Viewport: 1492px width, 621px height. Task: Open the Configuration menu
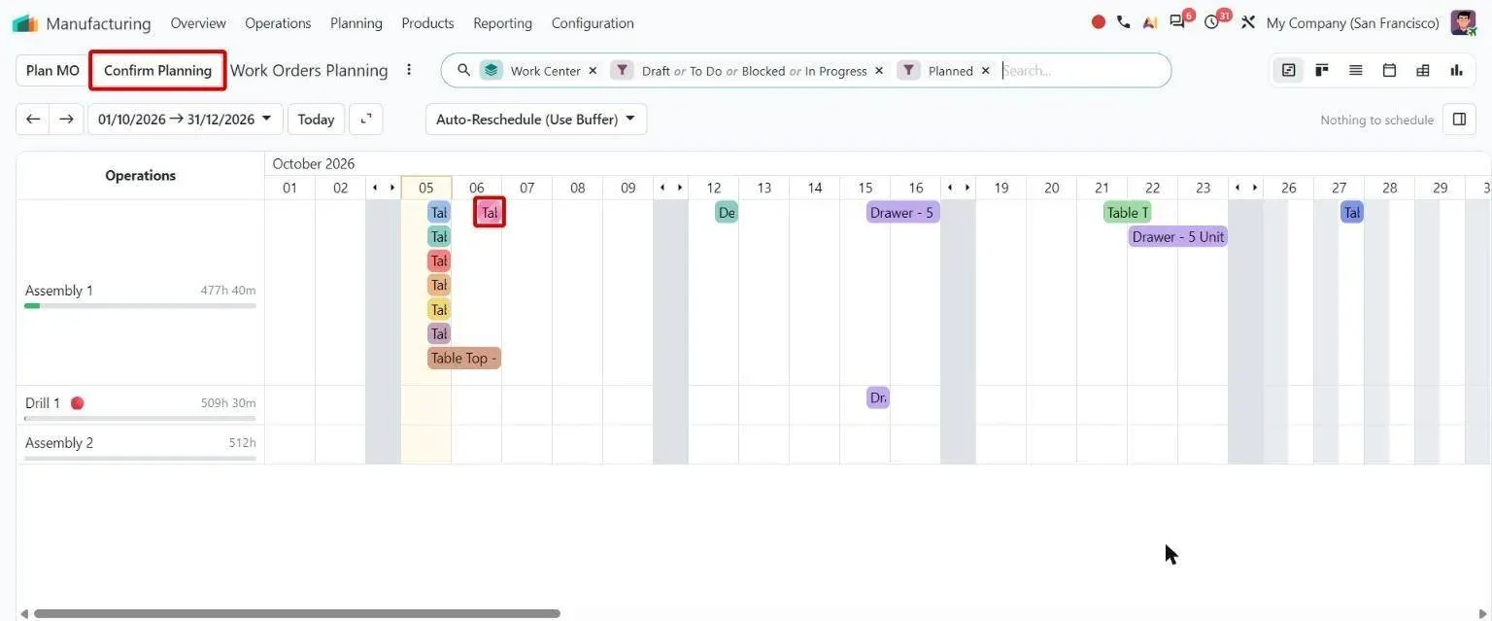coord(593,22)
